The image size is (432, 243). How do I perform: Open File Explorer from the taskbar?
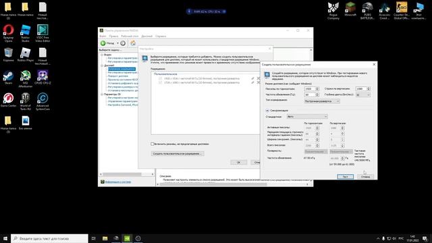pyautogui.click(x=105, y=238)
